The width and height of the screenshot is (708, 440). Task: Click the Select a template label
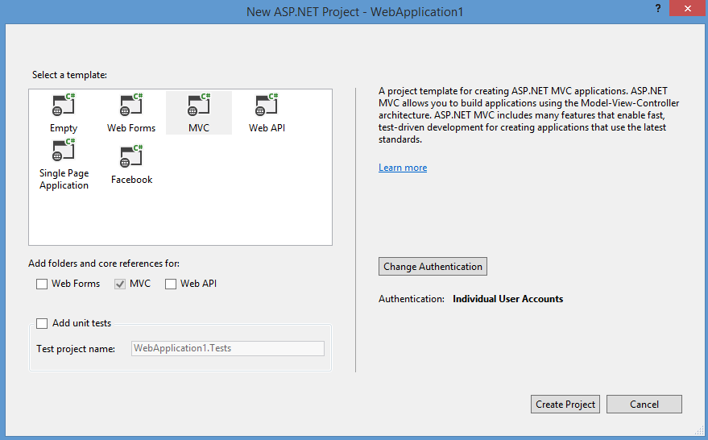coord(69,75)
